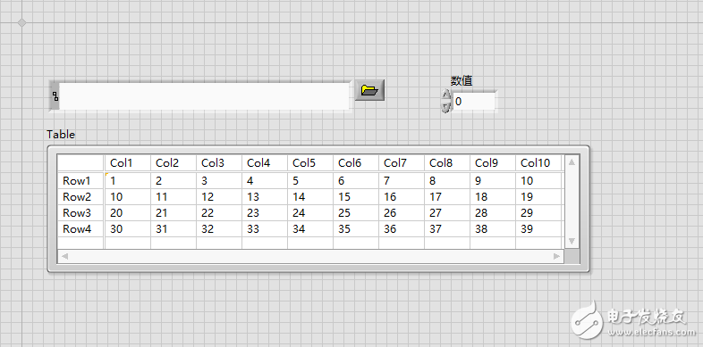Select the Row3 row header

click(x=80, y=213)
